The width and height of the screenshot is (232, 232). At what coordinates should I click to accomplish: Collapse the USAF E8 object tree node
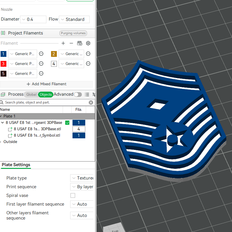[x=2, y=122]
